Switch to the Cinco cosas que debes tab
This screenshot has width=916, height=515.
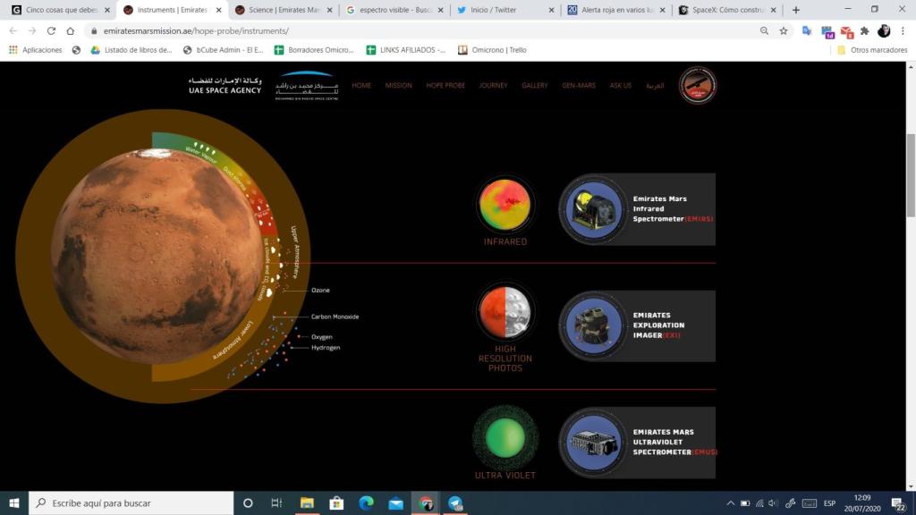[61, 10]
